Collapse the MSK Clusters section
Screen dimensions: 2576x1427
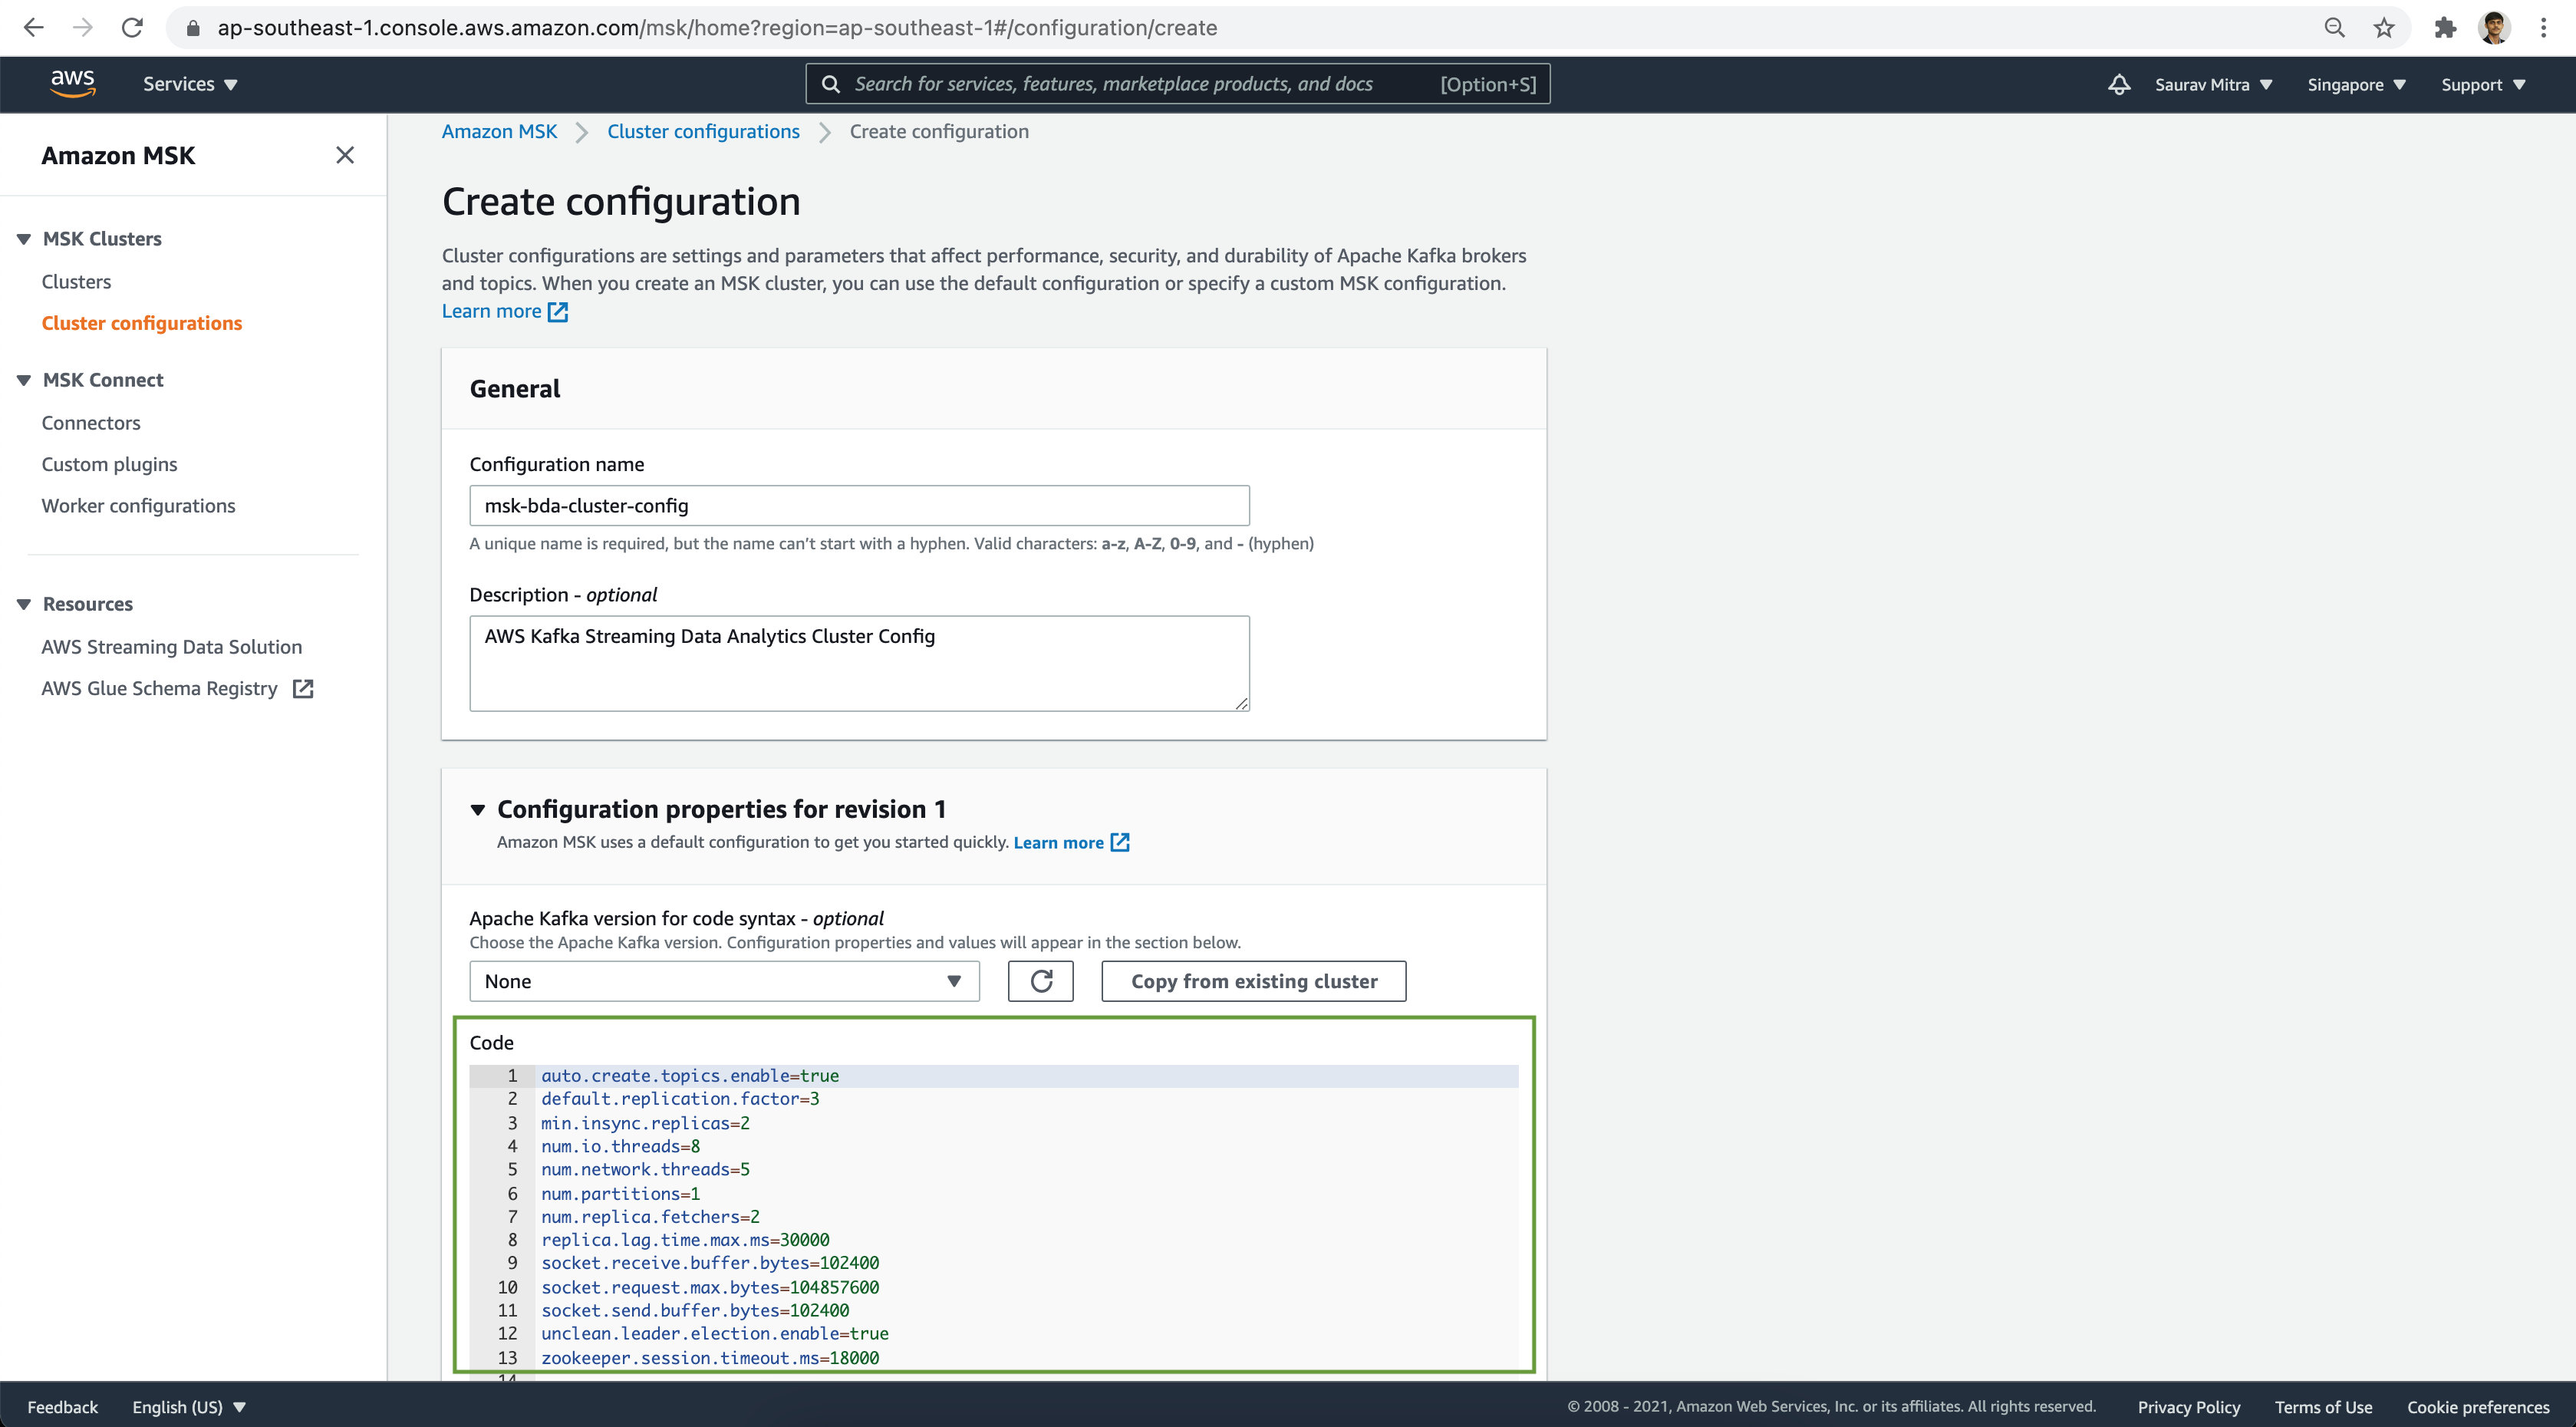(x=24, y=239)
